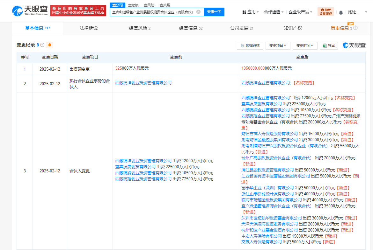Click the help icon beside 历史信息
The height and width of the screenshot is (250, 373).
(x=355, y=28)
